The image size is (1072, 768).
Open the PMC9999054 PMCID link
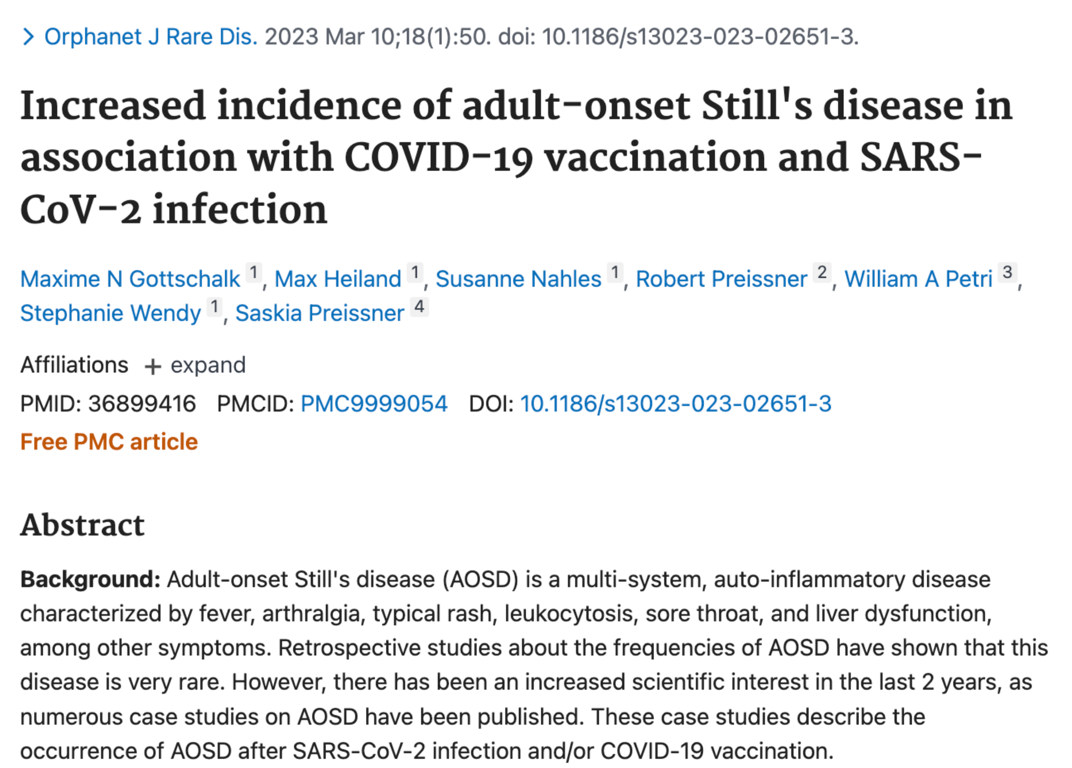click(374, 404)
